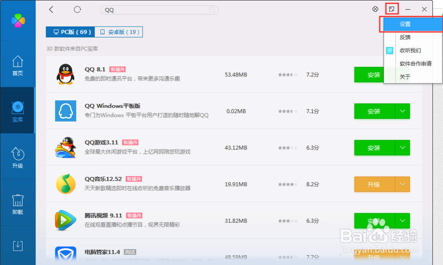443x265 pixels.
Task: Open the download manager icon at sidebar bottom
Action: [18, 246]
